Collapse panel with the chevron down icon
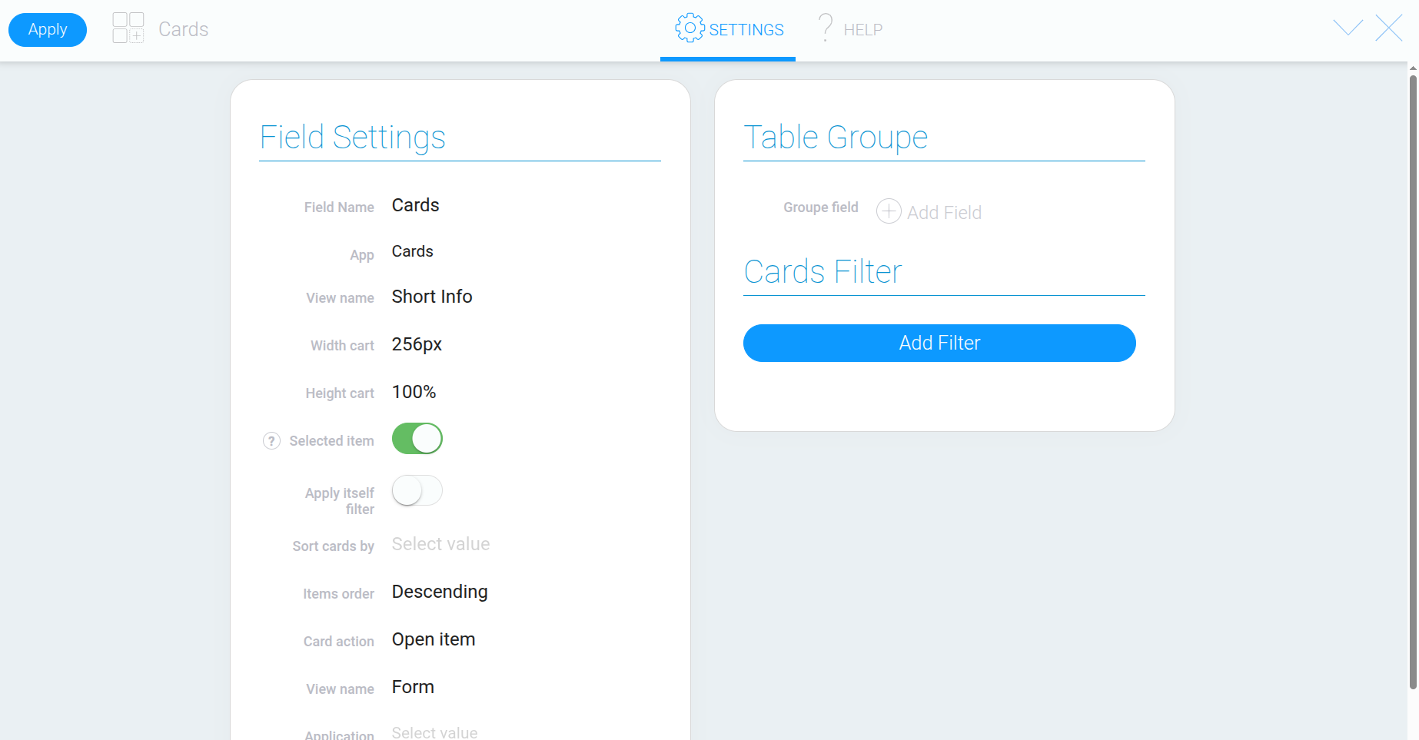1419x740 pixels. [1348, 28]
